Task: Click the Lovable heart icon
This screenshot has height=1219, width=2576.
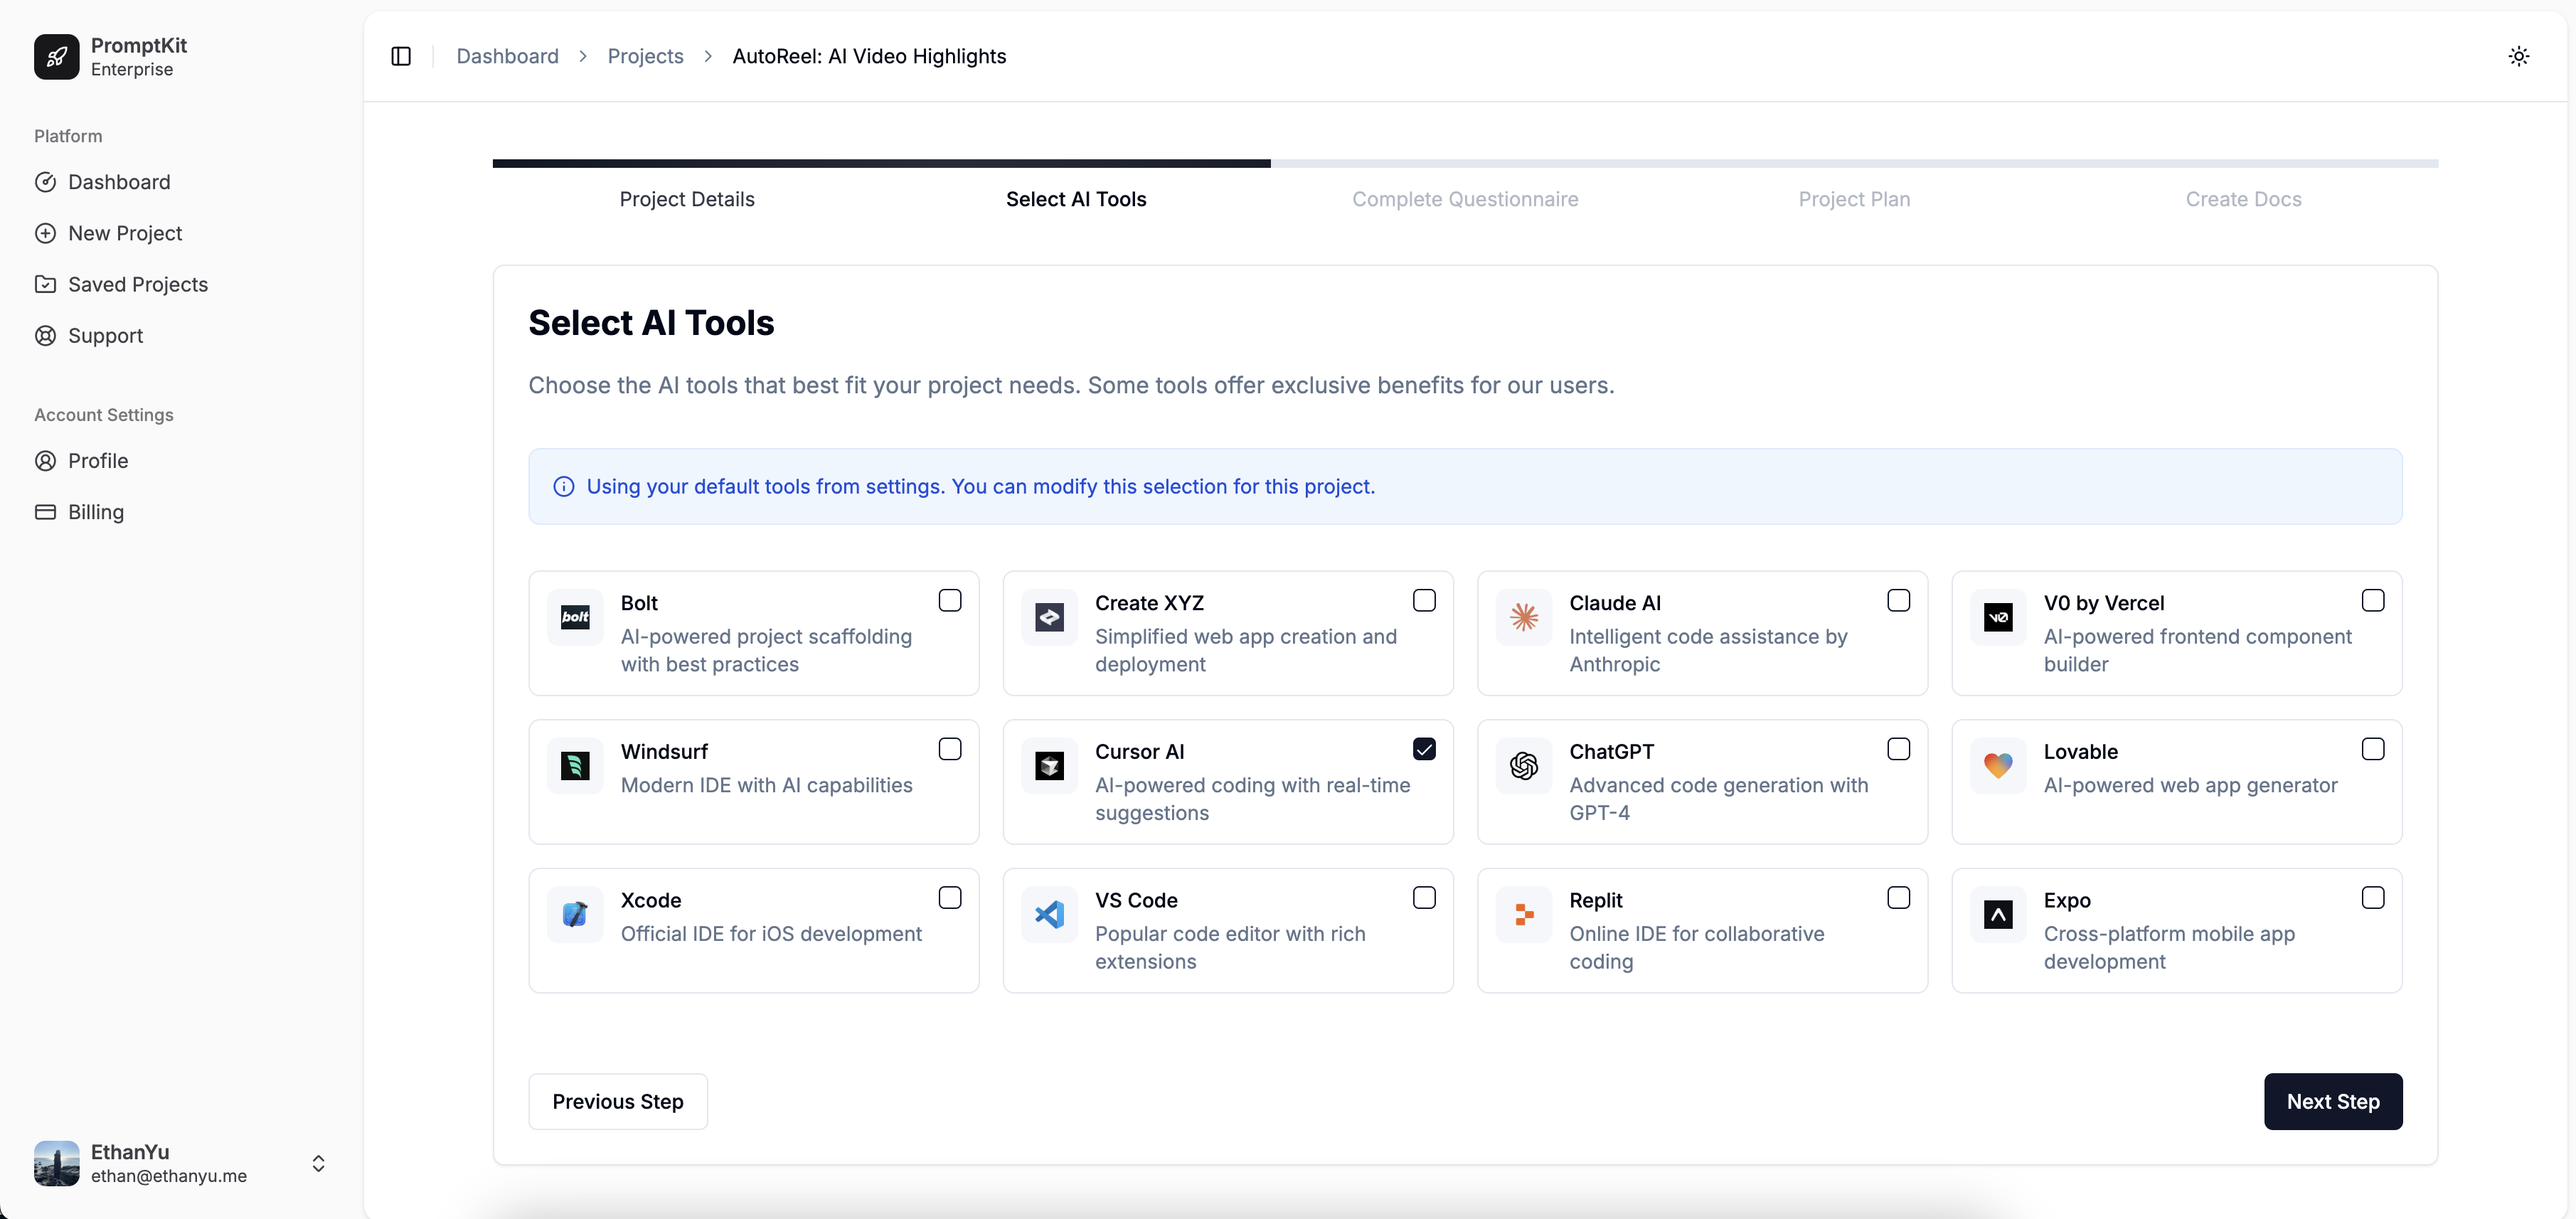Action: 1997,766
